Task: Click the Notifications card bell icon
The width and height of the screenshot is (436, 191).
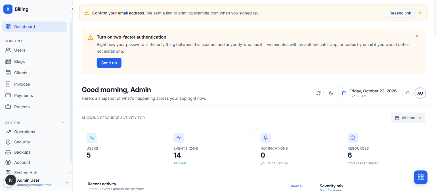Action: point(266,138)
